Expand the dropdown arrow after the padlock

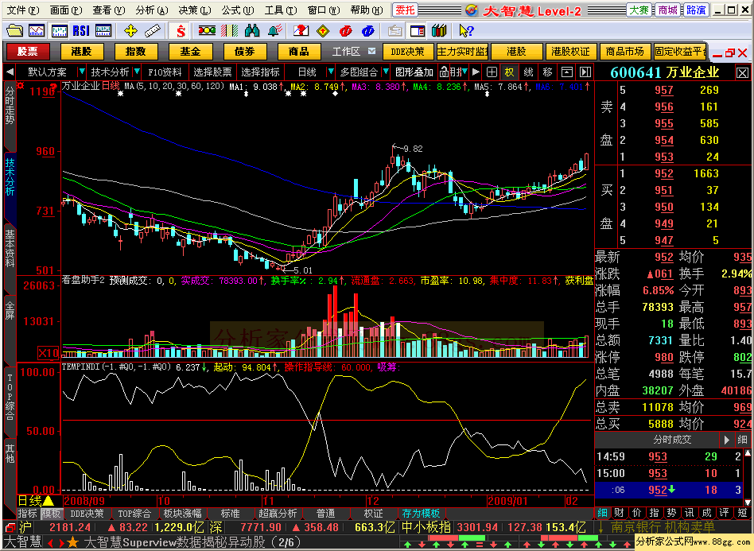click(x=464, y=72)
